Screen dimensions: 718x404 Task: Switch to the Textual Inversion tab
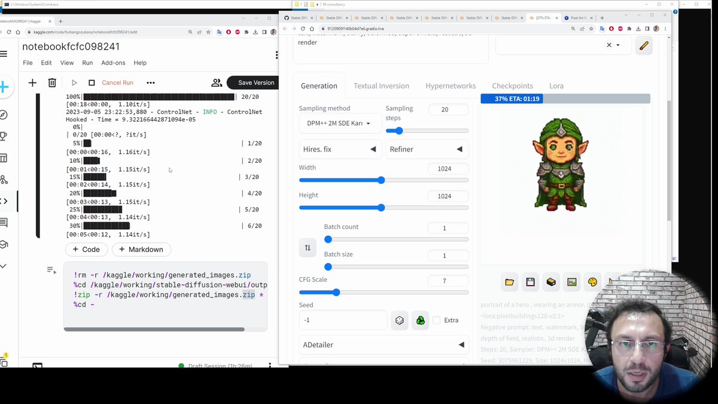381,86
